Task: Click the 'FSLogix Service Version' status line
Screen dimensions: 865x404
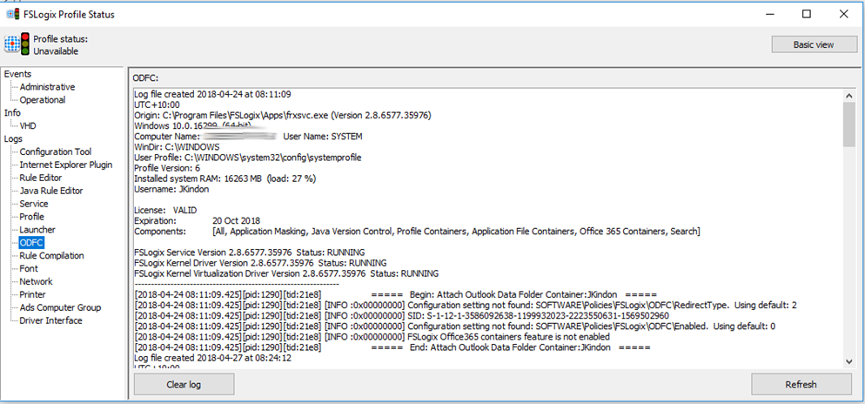Action: pos(250,252)
